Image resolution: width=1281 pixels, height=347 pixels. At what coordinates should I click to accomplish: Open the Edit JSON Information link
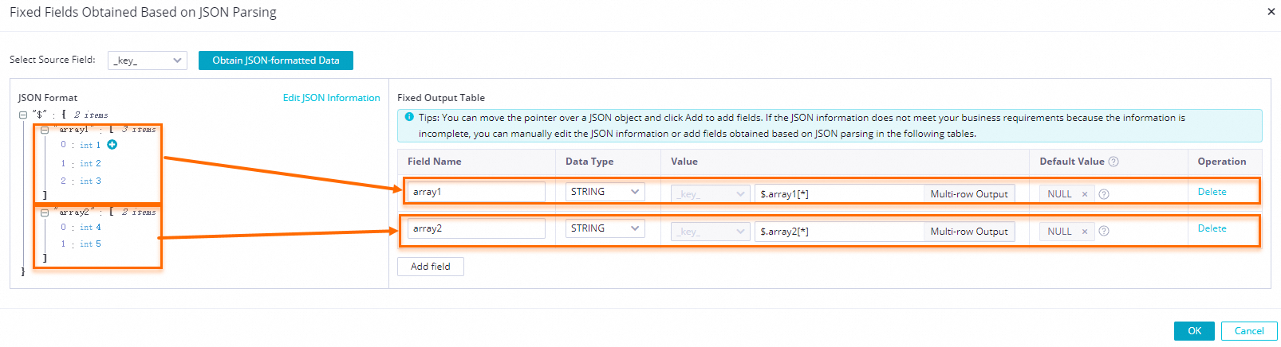coord(331,98)
